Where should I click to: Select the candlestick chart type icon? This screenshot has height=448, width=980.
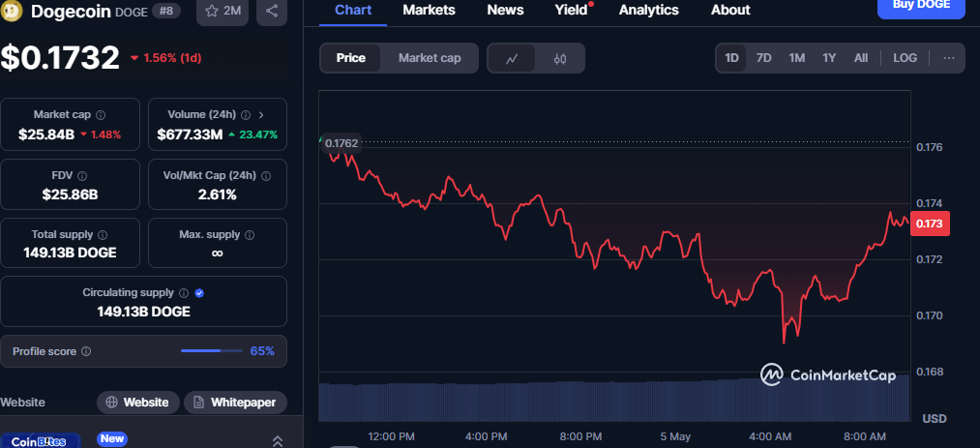point(560,59)
